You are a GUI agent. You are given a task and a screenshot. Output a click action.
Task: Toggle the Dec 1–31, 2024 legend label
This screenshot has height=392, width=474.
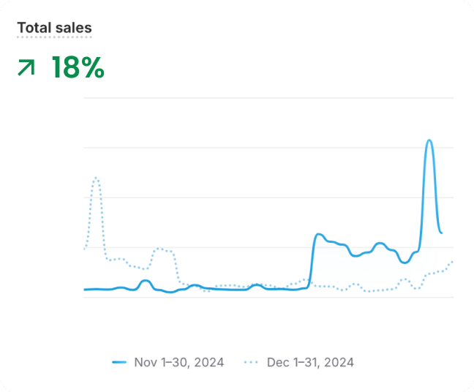pos(310,362)
